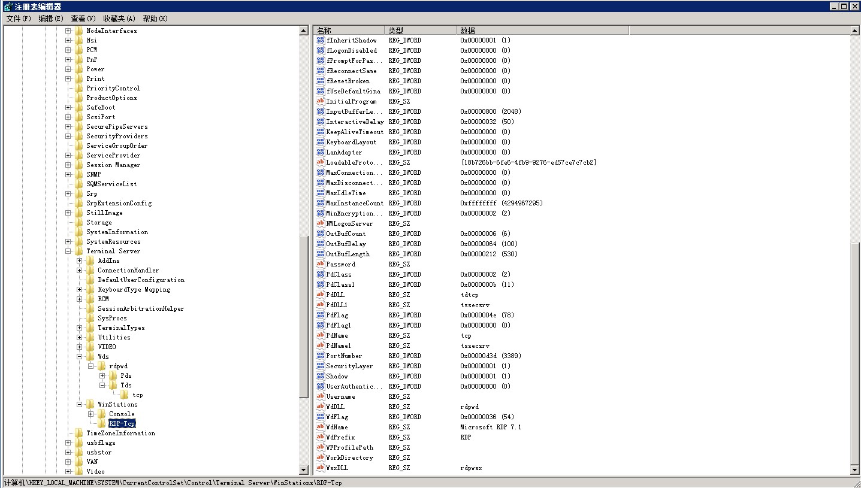Screen dimensions: 861x488
Task: Select the 0x00000d3d (3389) data cell
Action: point(491,356)
